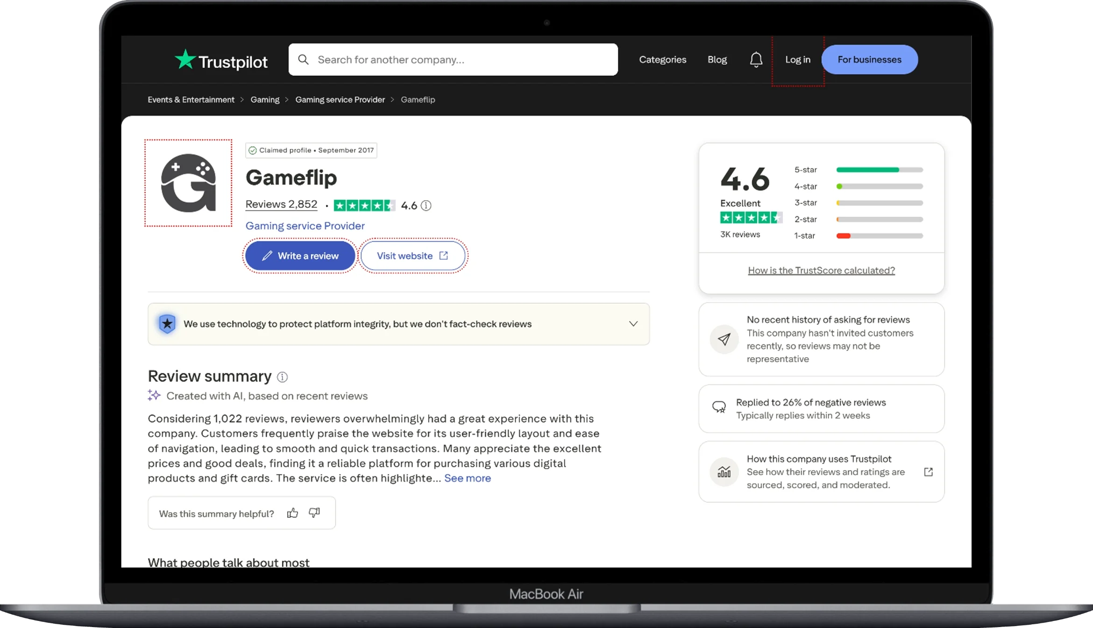This screenshot has width=1093, height=628.
Task: Filter reviews by 5-star bar
Action: (x=859, y=170)
